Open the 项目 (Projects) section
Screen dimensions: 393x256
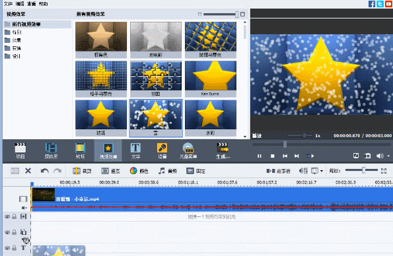click(x=20, y=150)
